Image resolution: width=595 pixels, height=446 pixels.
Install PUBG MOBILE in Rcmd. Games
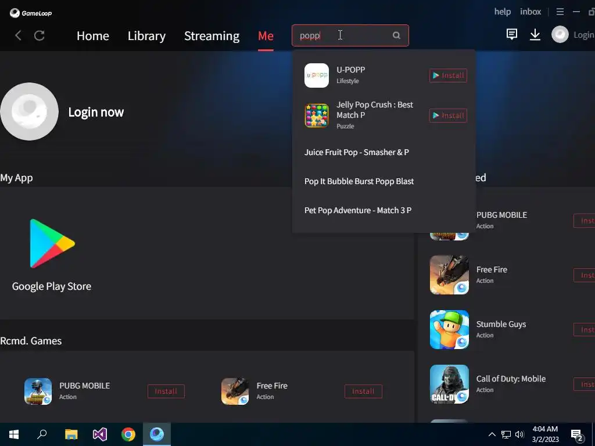pyautogui.click(x=166, y=391)
